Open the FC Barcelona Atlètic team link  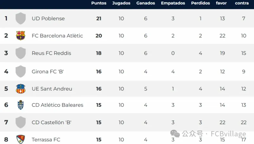coord(57,36)
